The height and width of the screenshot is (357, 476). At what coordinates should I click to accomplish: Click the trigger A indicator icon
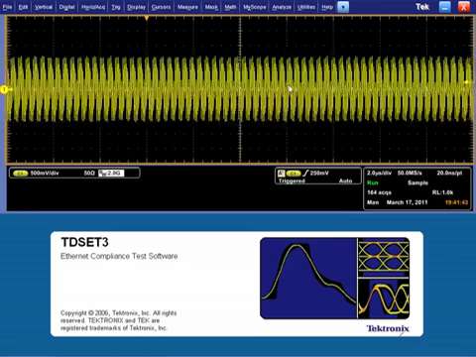tap(281, 174)
